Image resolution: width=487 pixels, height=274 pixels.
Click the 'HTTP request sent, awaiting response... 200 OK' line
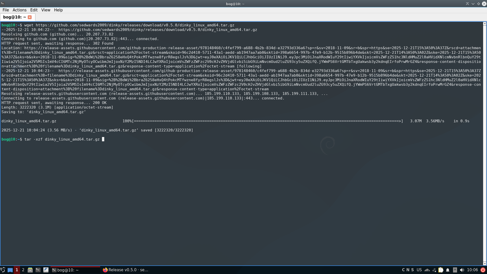click(x=54, y=103)
